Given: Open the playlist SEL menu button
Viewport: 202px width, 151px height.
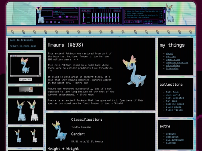Looking at the screenshot, I should tap(136, 22).
